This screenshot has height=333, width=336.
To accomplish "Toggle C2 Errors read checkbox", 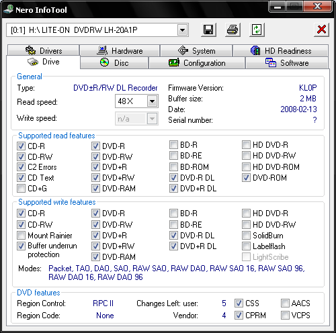I will coord(21,167).
